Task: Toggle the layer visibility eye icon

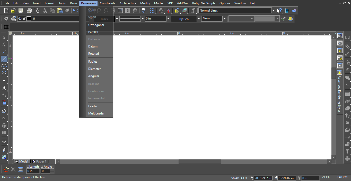Action: [20, 19]
